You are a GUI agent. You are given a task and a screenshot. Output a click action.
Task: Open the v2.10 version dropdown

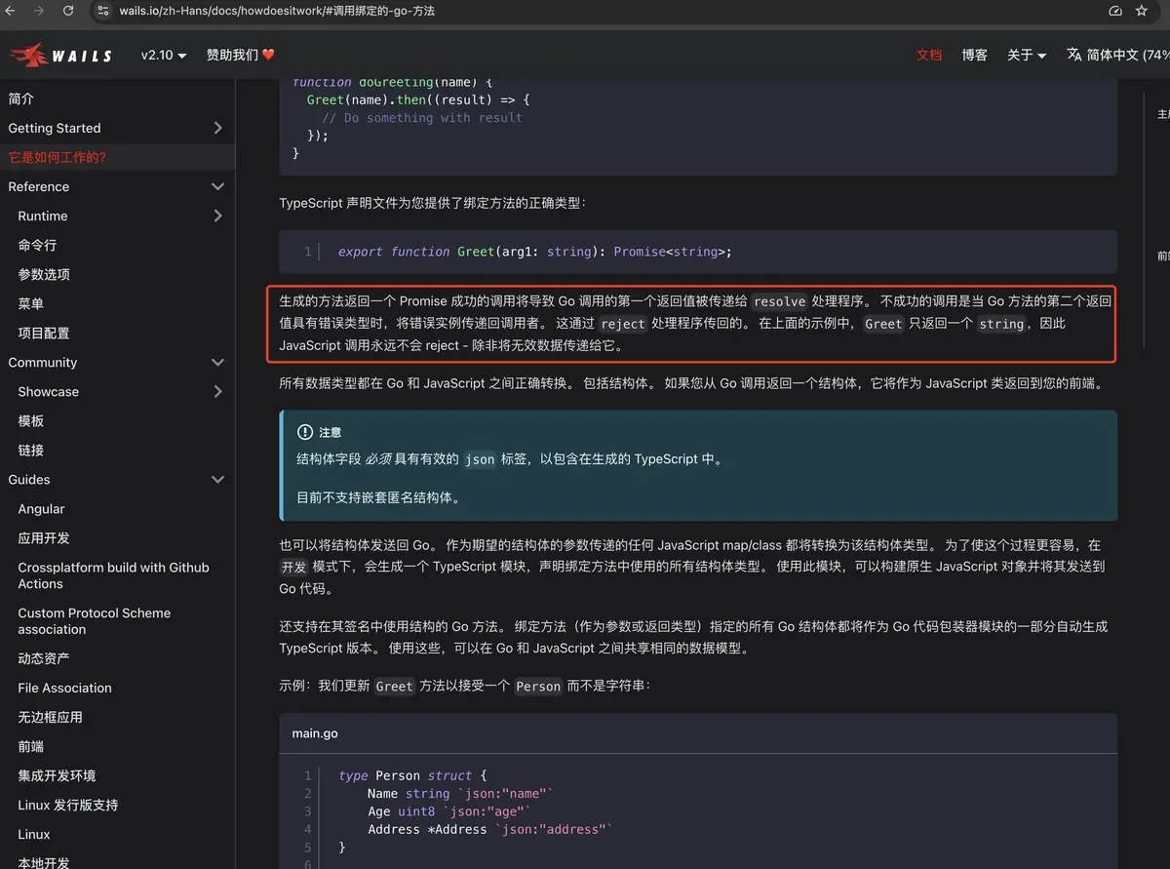point(163,55)
